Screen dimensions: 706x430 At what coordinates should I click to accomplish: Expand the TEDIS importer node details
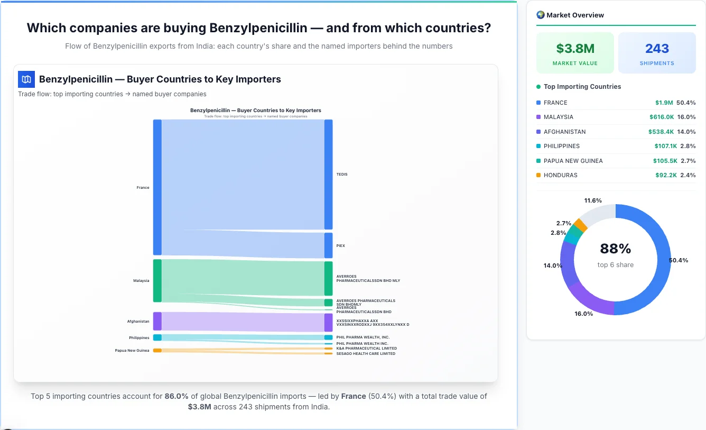[x=329, y=173]
